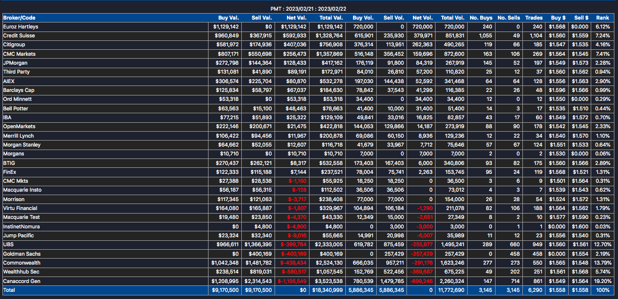This screenshot has height=299, width=618.
Task: Select the FinEx broker name
Action: coord(10,171)
